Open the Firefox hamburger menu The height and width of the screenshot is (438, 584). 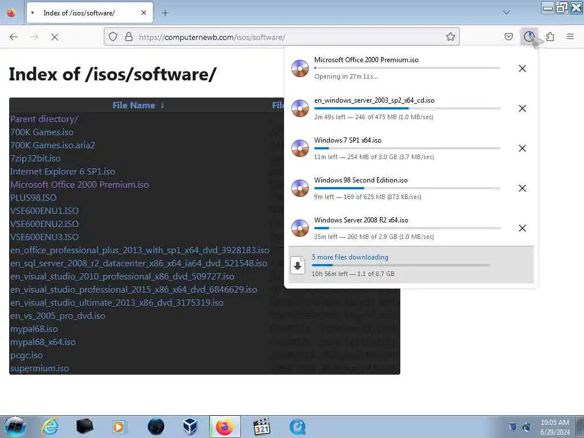coord(570,36)
